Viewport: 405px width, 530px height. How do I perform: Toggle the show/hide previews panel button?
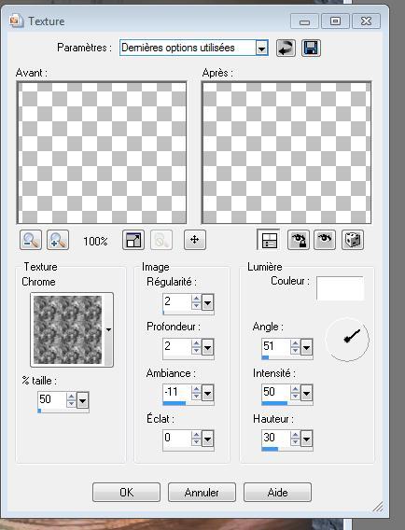269,240
